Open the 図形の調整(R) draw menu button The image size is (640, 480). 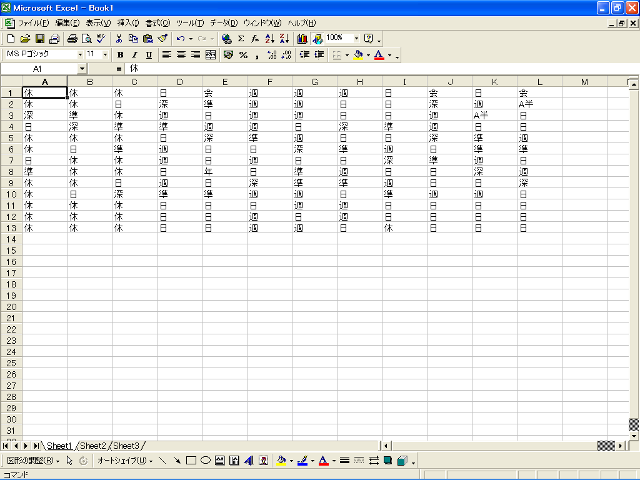34,461
